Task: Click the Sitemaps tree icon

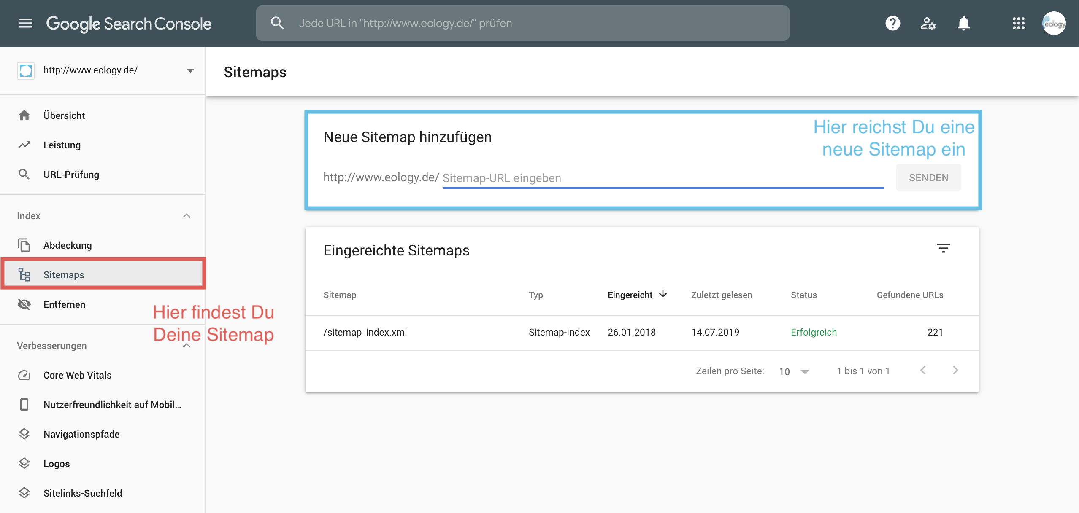Action: tap(24, 274)
